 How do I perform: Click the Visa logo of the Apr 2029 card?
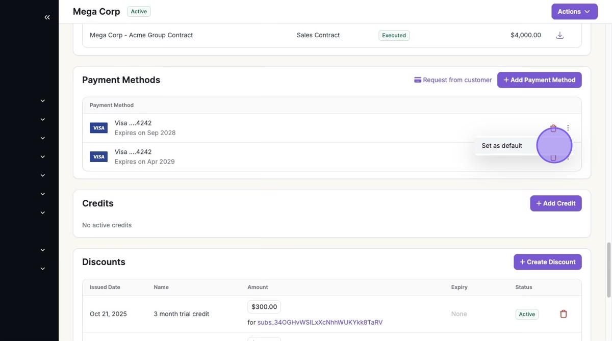[x=98, y=157]
